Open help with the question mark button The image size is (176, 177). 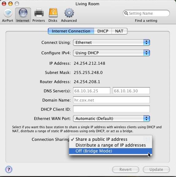(x=9, y=169)
